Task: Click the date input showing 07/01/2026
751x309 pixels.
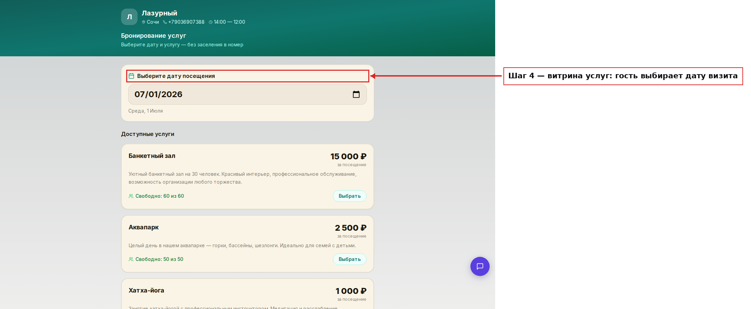Action: (248, 94)
